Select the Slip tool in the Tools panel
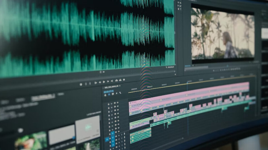The height and width of the screenshot is (150, 268). click(178, 6)
